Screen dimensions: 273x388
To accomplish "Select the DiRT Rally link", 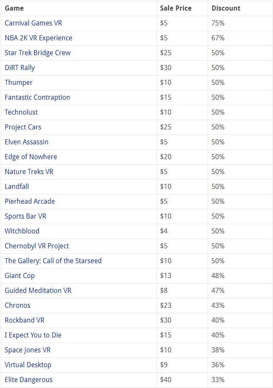I will coord(20,67).
